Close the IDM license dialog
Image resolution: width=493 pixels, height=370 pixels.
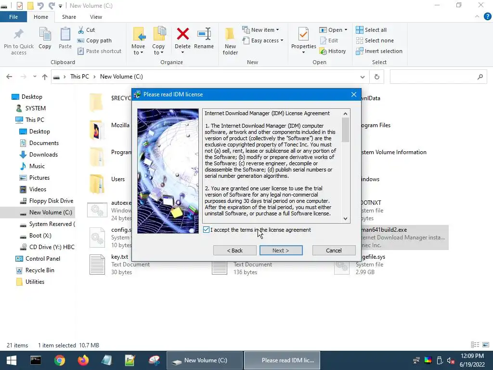(354, 94)
